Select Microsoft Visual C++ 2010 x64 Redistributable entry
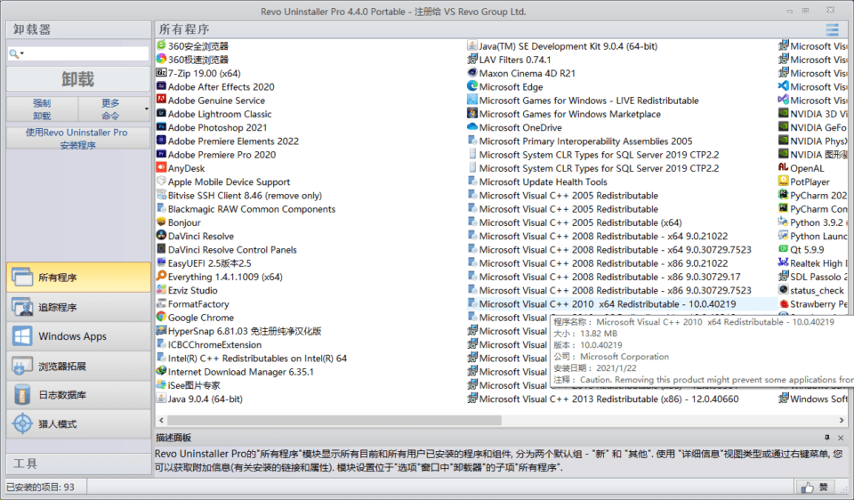This screenshot has width=854, height=500. [608, 304]
